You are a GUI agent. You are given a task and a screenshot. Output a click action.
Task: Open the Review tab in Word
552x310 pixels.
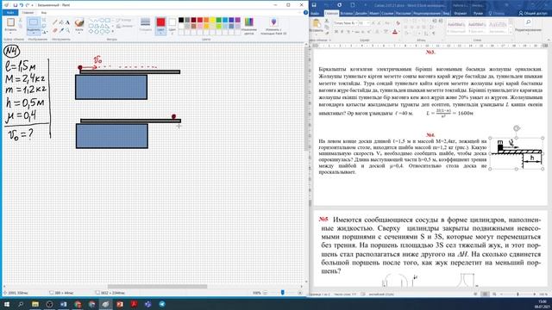click(427, 14)
